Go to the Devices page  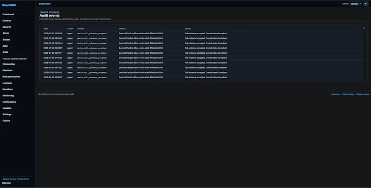pyautogui.click(x=6, y=21)
